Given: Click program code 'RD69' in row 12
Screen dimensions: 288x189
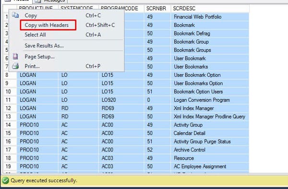Looking at the screenshot, I should point(121,108).
